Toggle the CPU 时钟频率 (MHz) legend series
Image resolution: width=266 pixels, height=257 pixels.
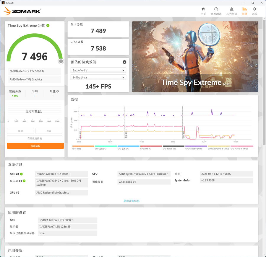[196, 148]
